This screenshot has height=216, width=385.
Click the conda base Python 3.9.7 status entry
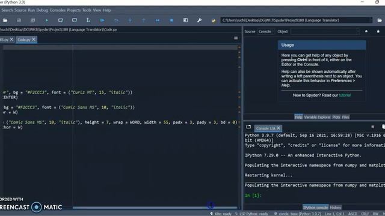click(x=298, y=214)
